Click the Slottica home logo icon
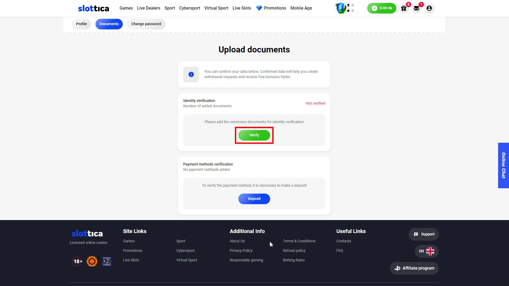This screenshot has width=509, height=286. (93, 8)
